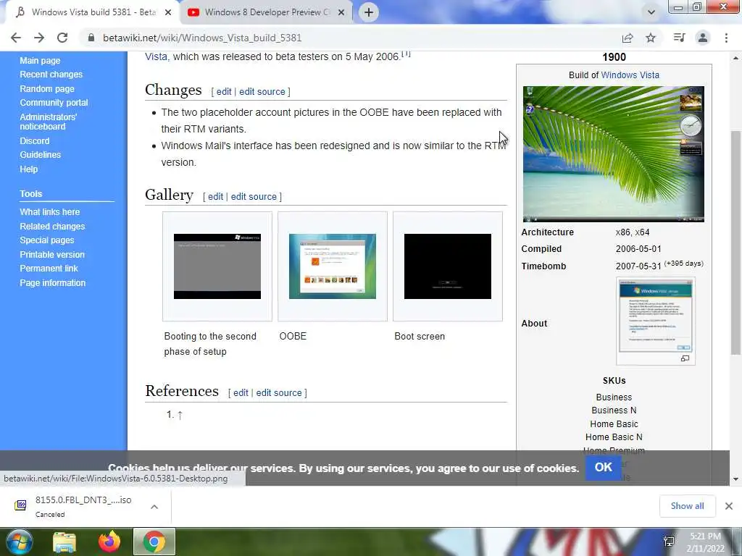Edit source of the References section
Viewport: 742px width, 556px height.
tap(279, 393)
